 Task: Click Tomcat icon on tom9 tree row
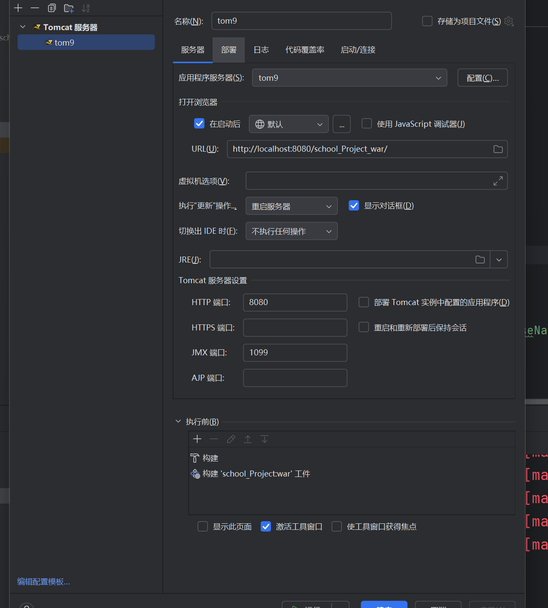coord(49,43)
